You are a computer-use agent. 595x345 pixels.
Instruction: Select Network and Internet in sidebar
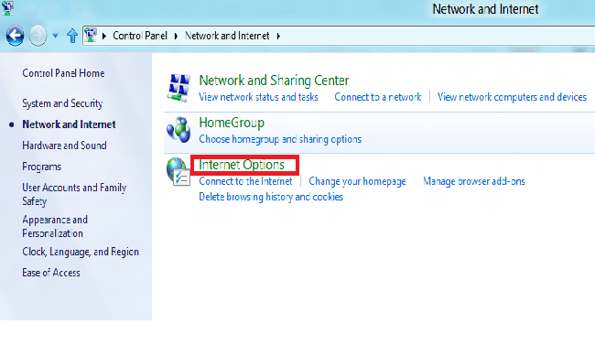(69, 124)
